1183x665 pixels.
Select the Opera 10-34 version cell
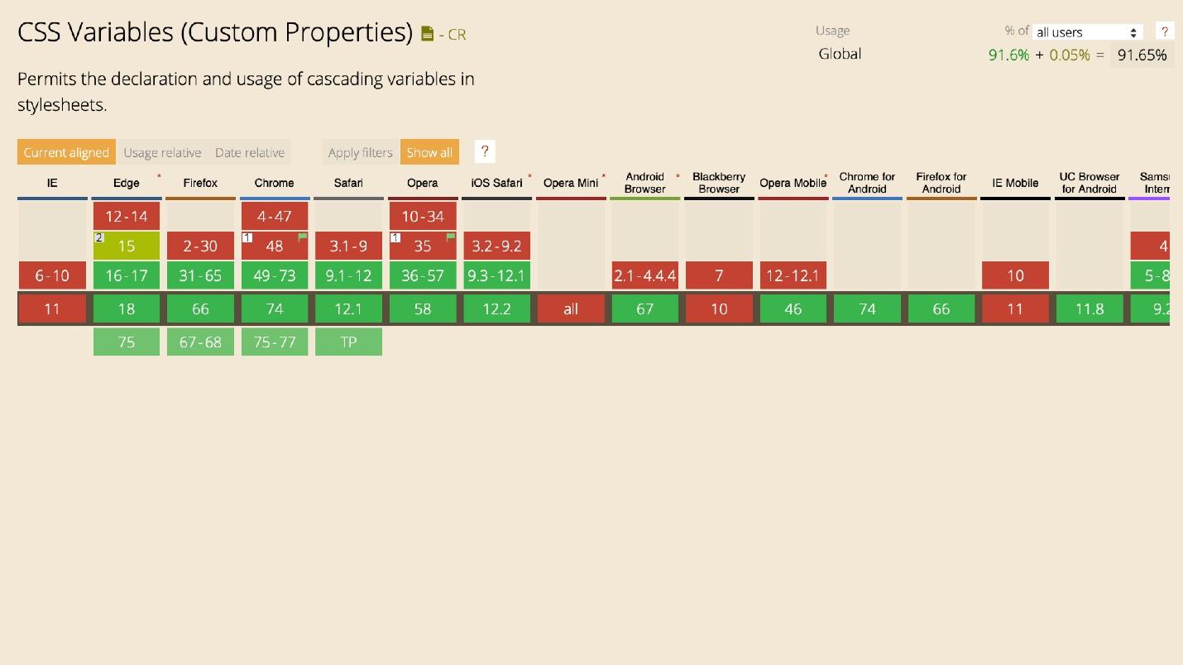tap(423, 216)
